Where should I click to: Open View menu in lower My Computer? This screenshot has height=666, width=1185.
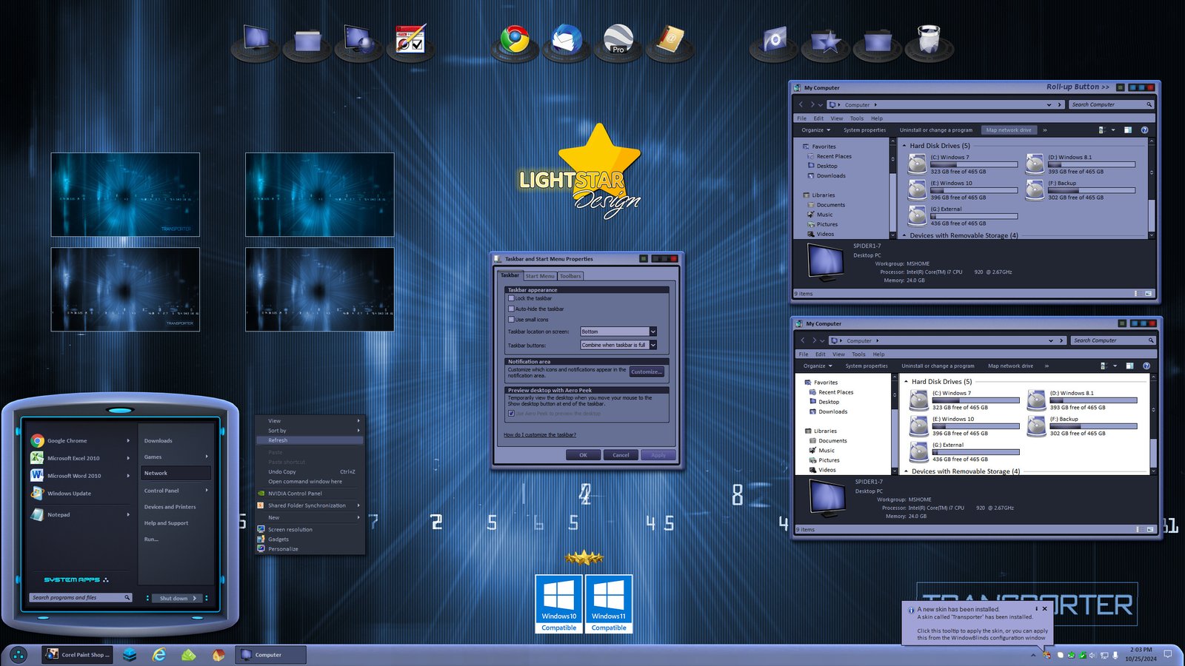tap(838, 354)
